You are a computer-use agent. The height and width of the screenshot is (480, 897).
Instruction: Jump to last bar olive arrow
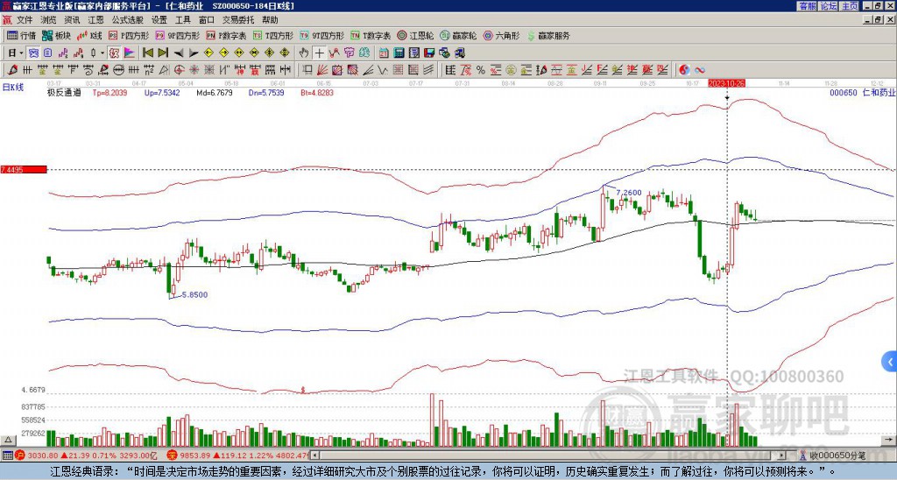pyautogui.click(x=163, y=53)
